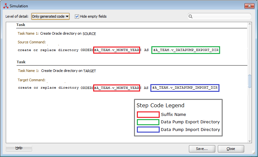
Task: Click inside the search text field
Action: [222, 16]
